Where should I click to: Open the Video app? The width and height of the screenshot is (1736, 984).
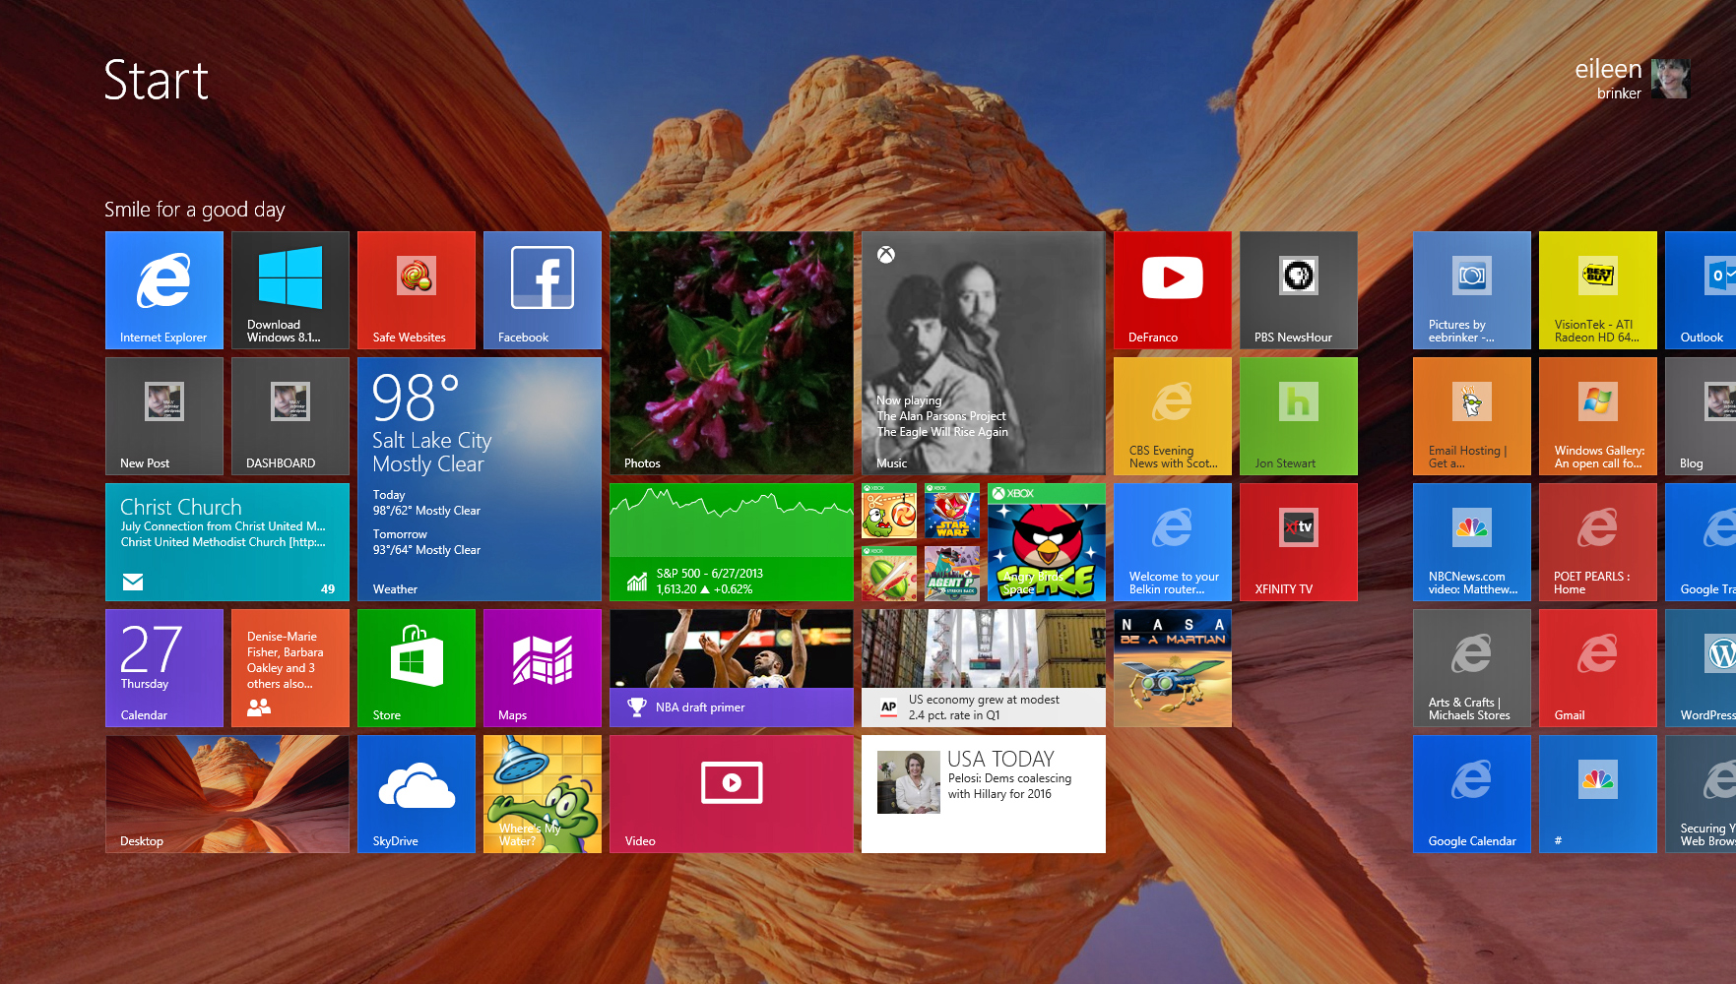pos(731,793)
